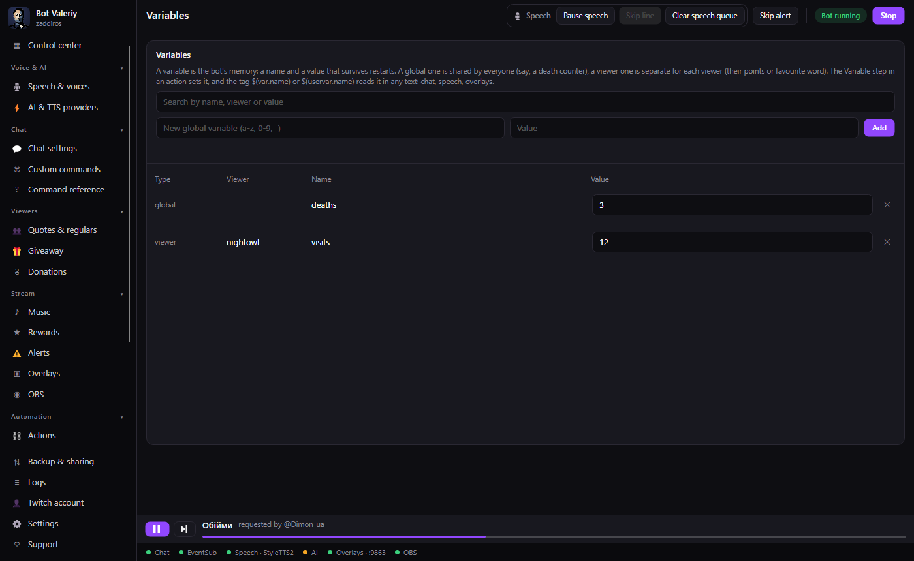Click the Speech & voices microphone icon

click(x=17, y=87)
